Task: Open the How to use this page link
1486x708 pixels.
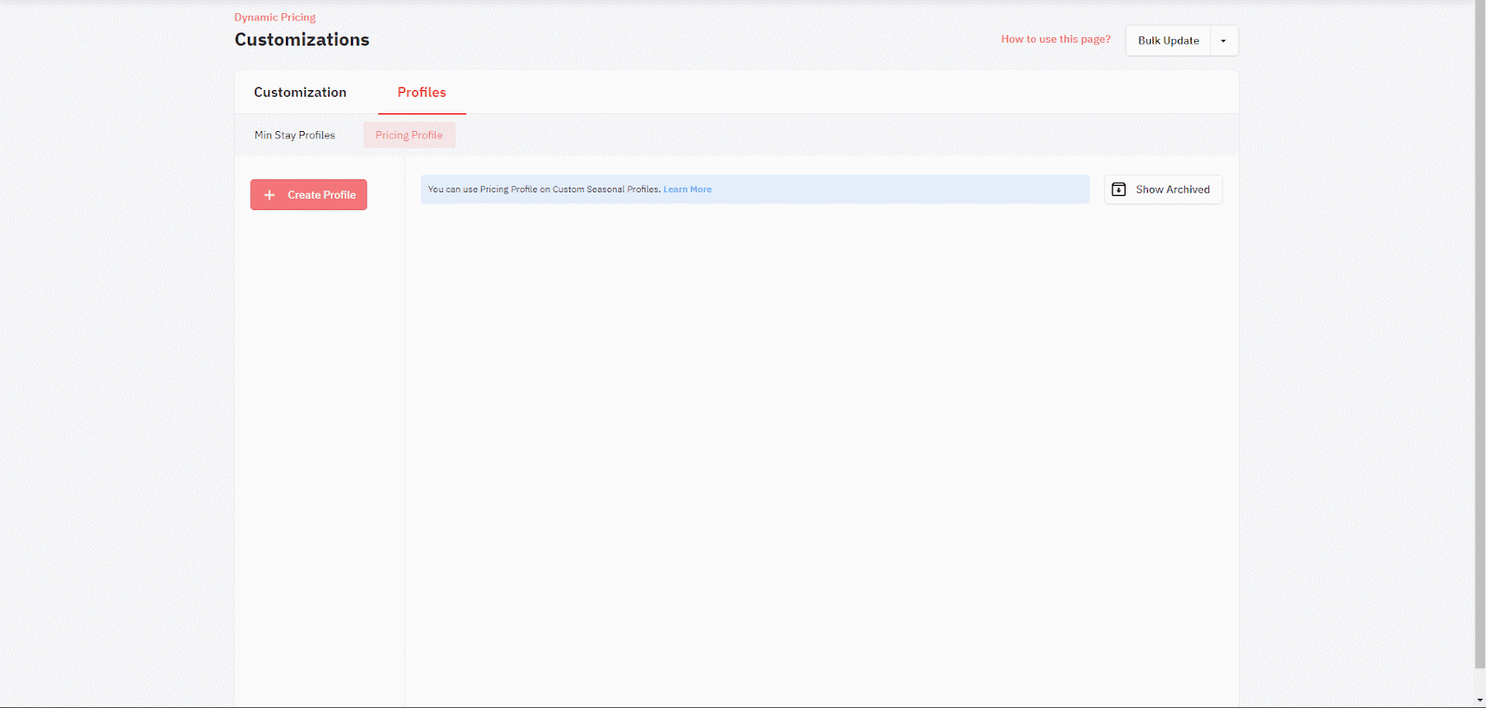Action: pos(1056,39)
